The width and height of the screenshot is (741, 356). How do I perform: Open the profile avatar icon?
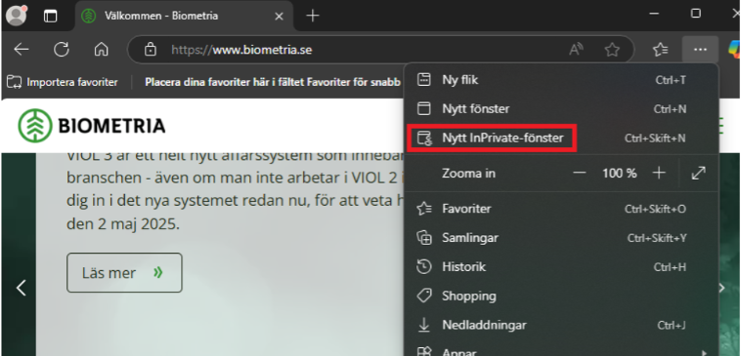pyautogui.click(x=17, y=16)
